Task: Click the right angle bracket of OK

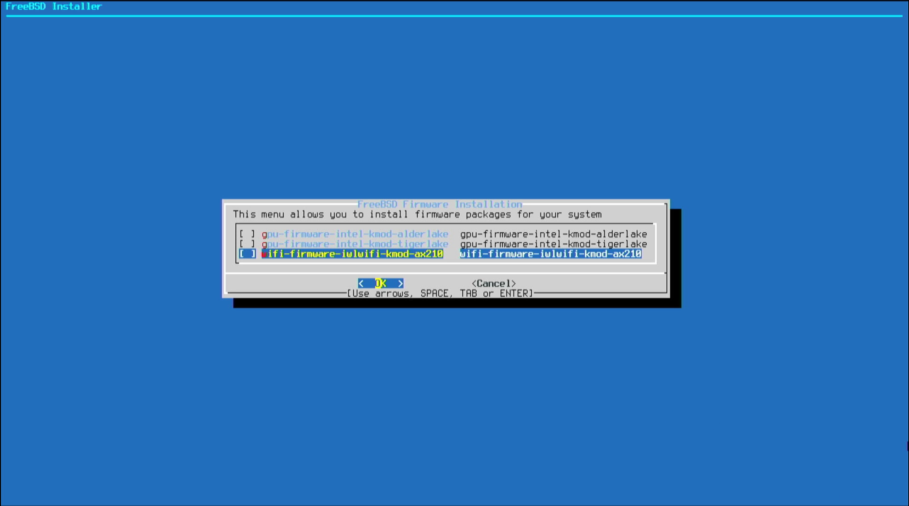Action: pos(400,283)
